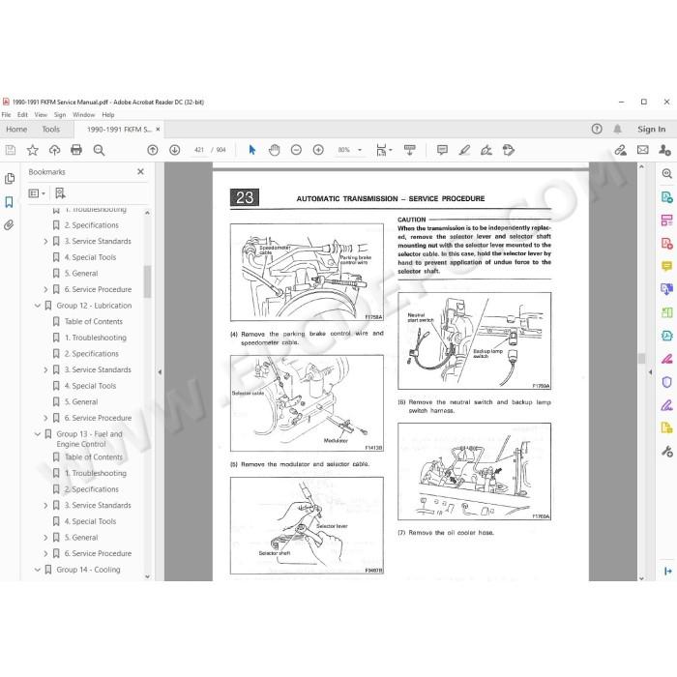Open 2. Specifications under Group 13
Image resolution: width=677 pixels, height=677 pixels.
click(x=92, y=489)
